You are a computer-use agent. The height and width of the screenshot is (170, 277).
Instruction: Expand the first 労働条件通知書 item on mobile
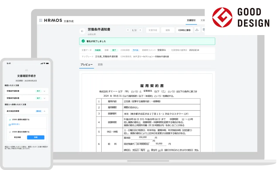(44, 91)
